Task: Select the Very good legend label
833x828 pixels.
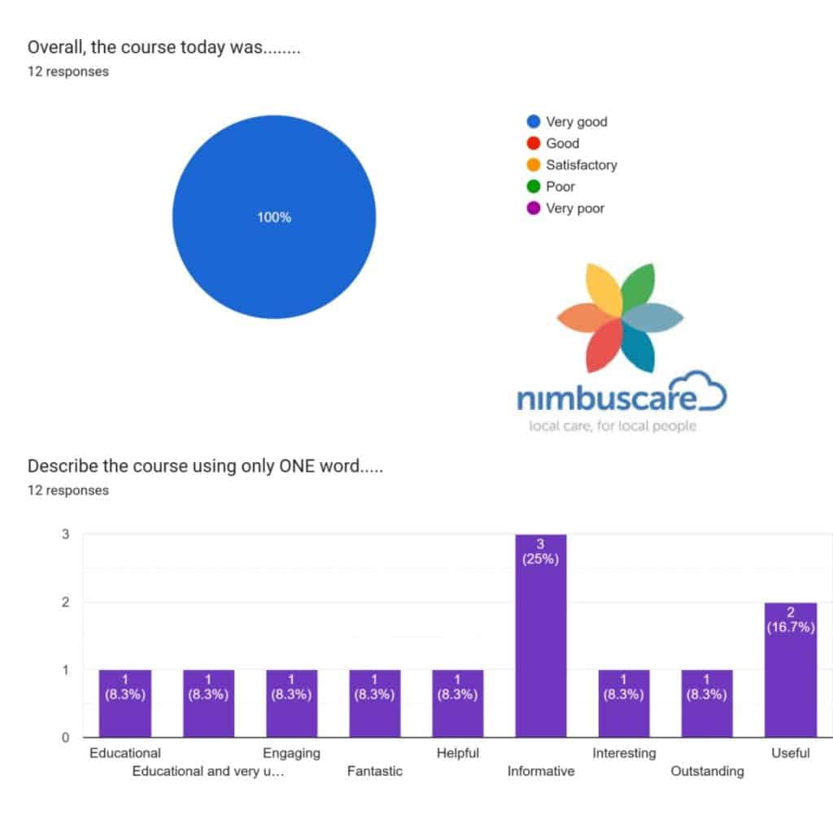Action: (x=577, y=122)
